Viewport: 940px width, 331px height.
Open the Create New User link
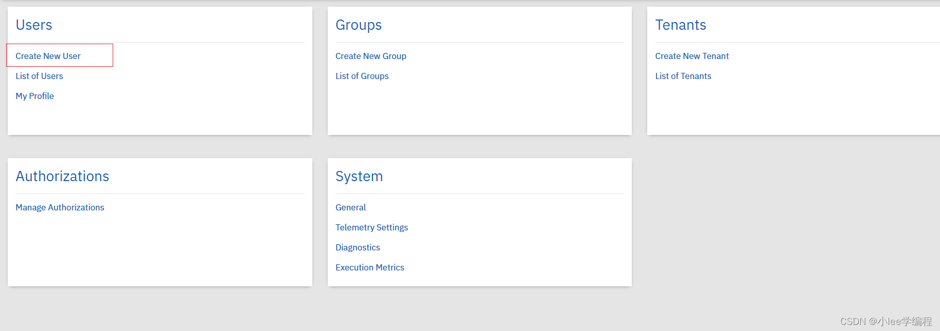click(x=48, y=56)
